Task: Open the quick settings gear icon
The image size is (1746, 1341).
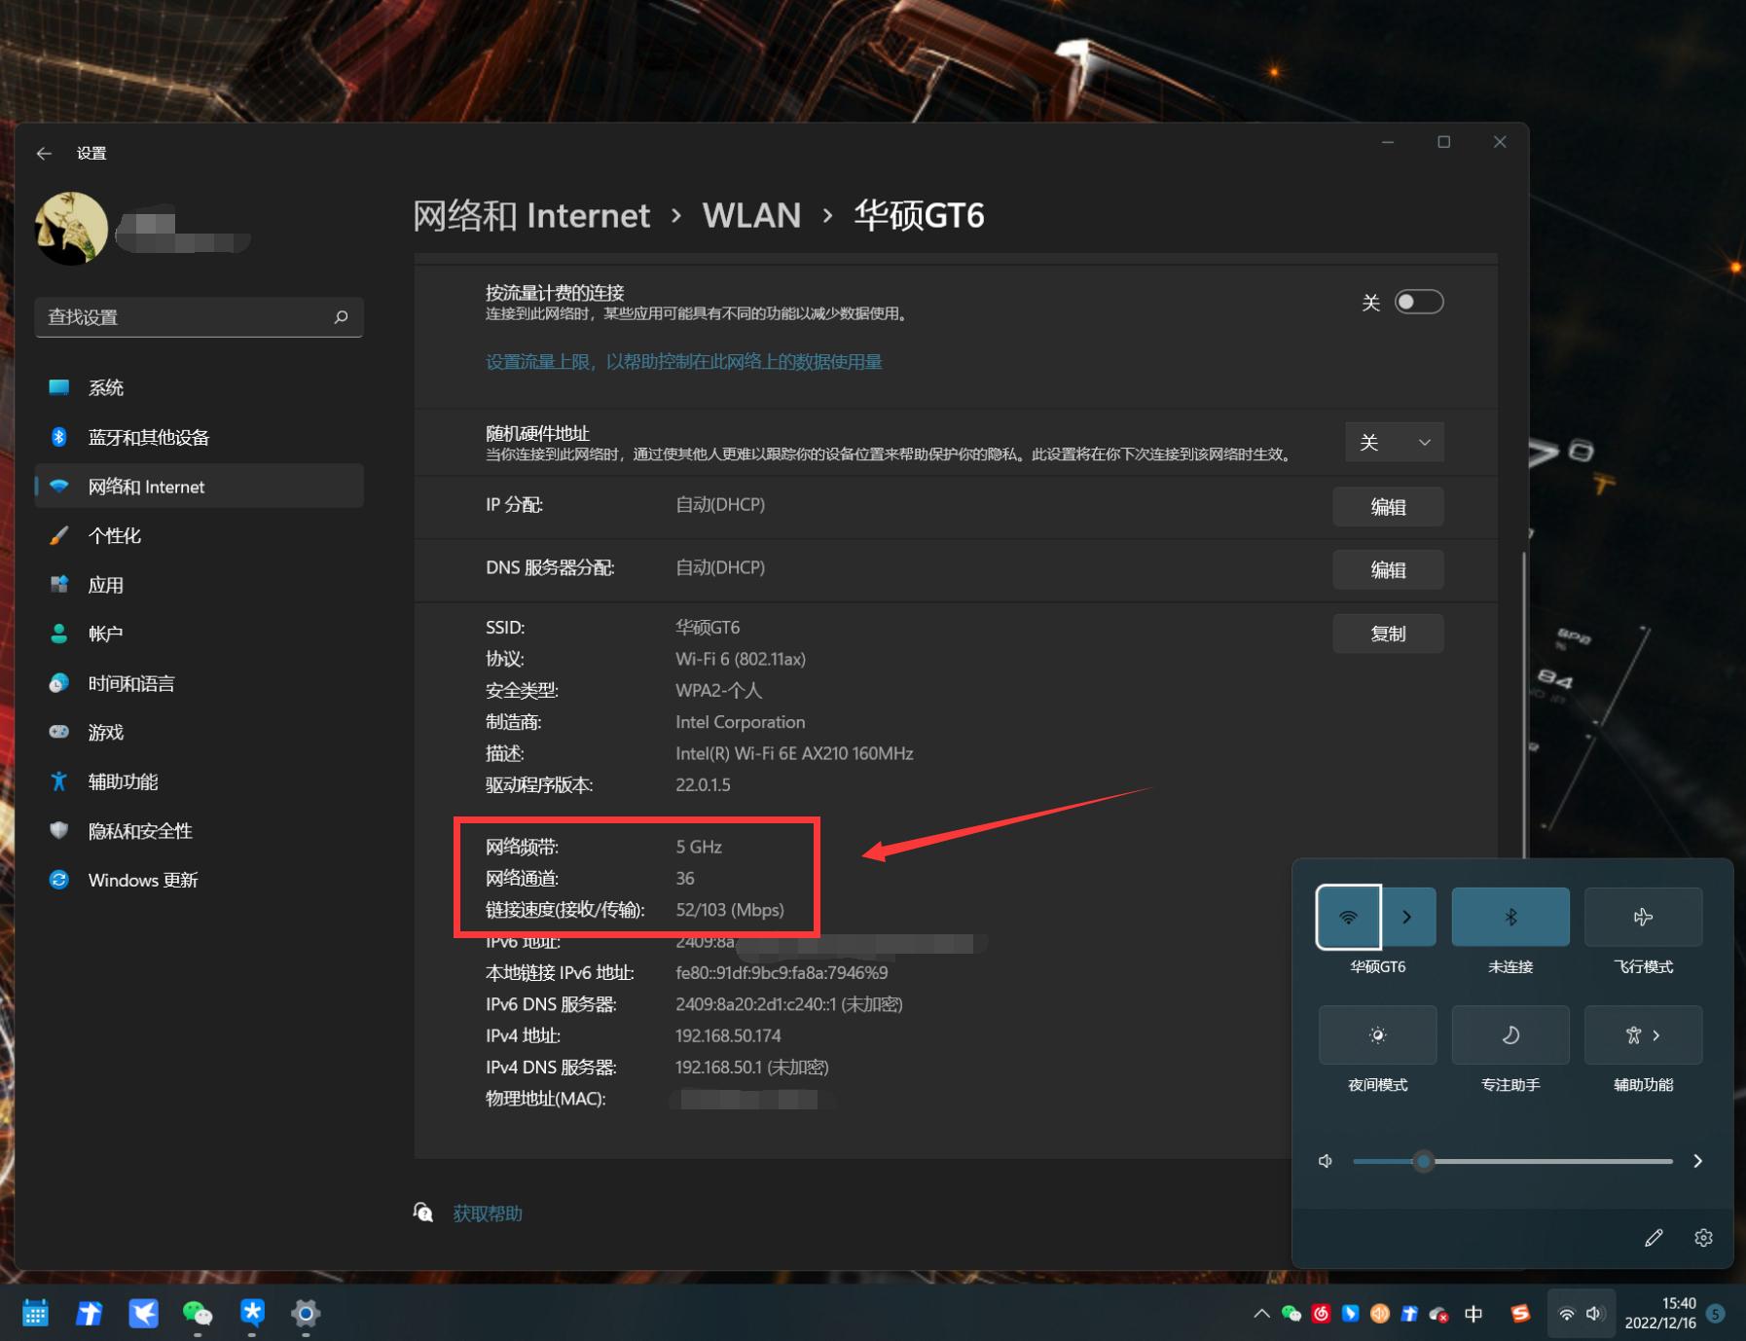Action: (1702, 1238)
